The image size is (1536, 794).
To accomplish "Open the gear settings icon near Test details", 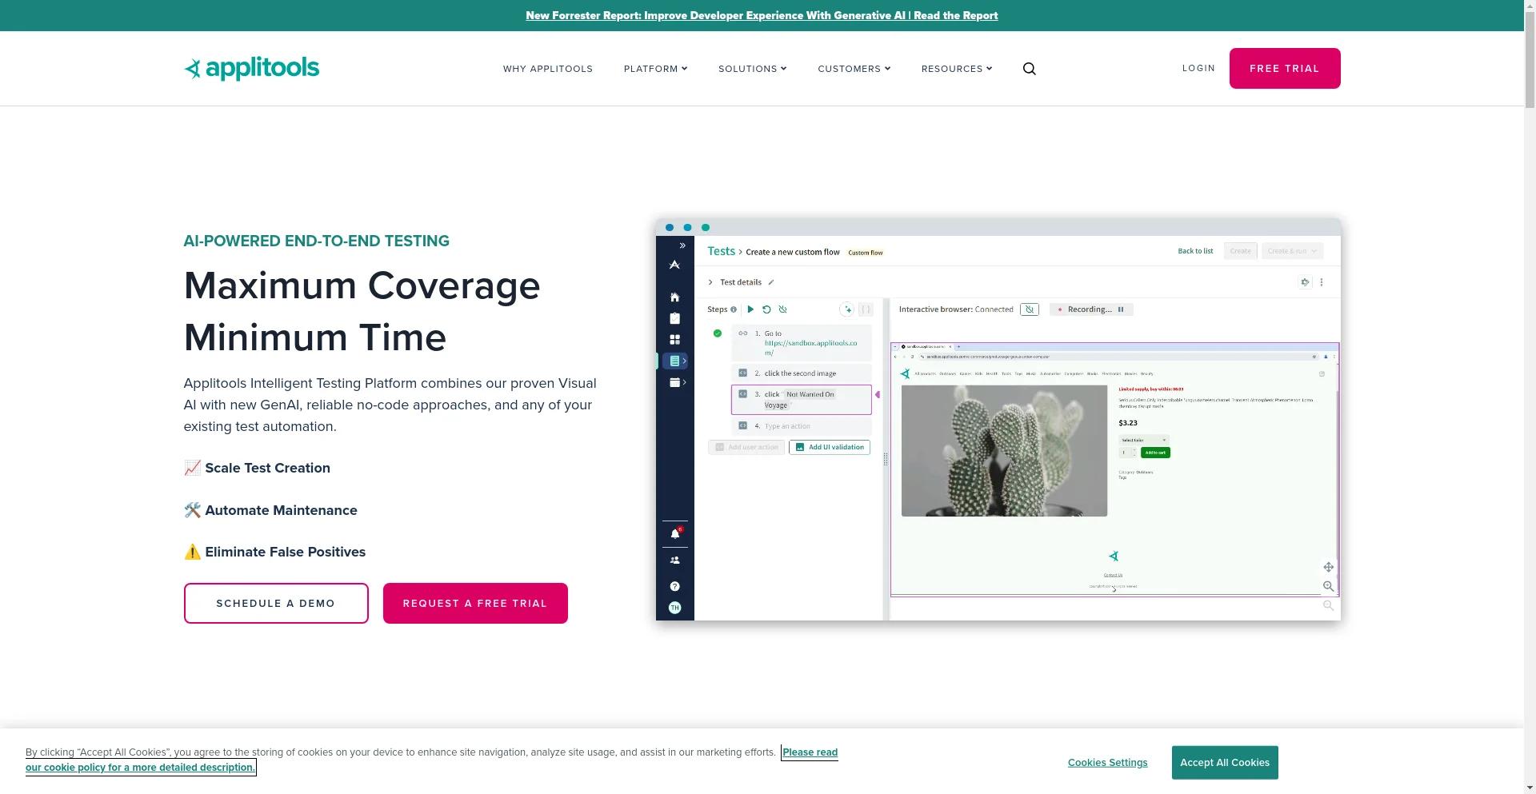I will pyautogui.click(x=1305, y=282).
